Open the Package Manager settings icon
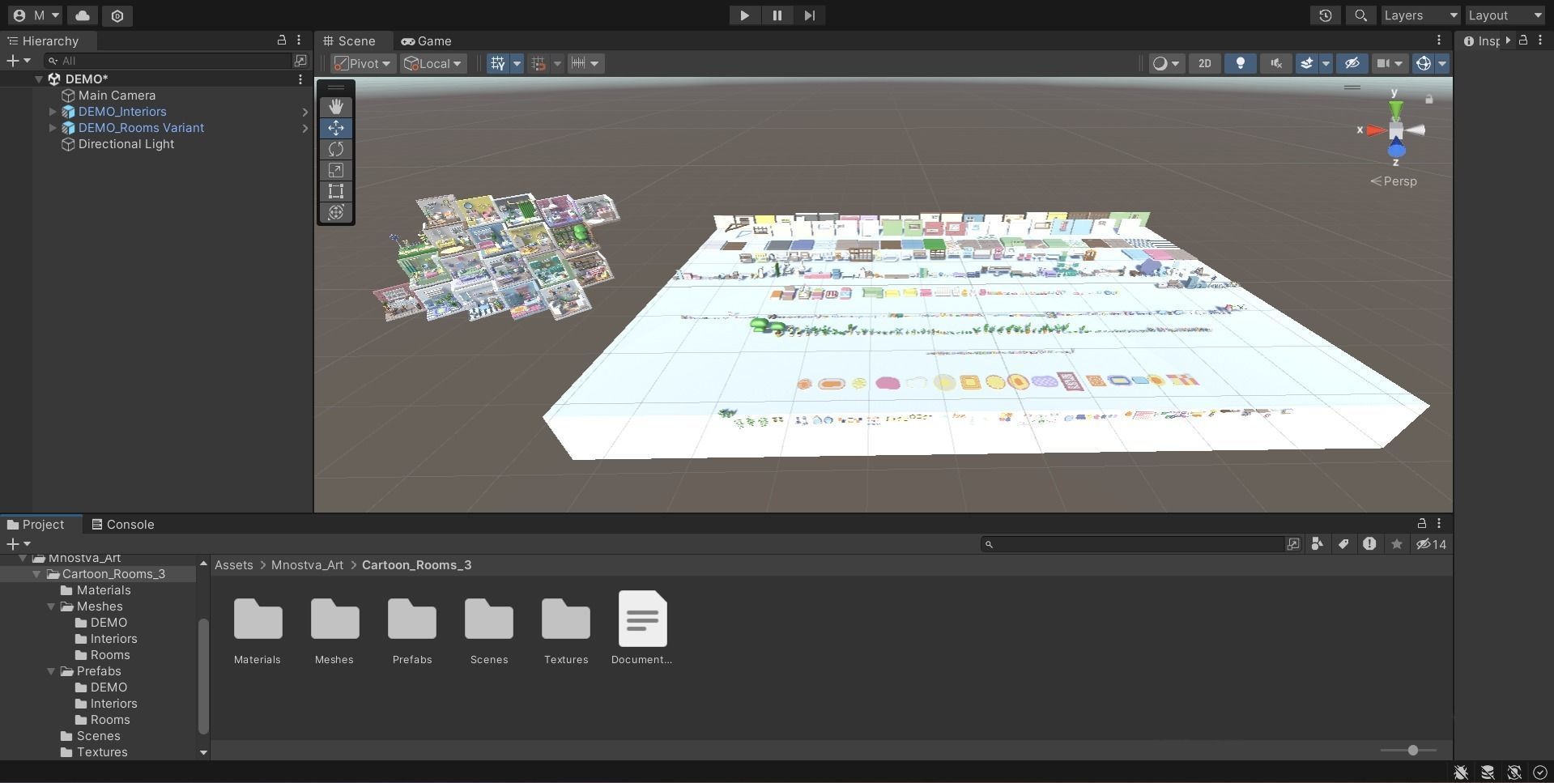 [117, 15]
